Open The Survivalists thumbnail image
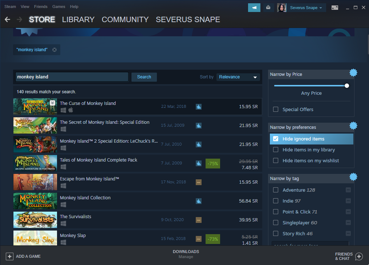This screenshot has height=265, width=369. [x=35, y=220]
